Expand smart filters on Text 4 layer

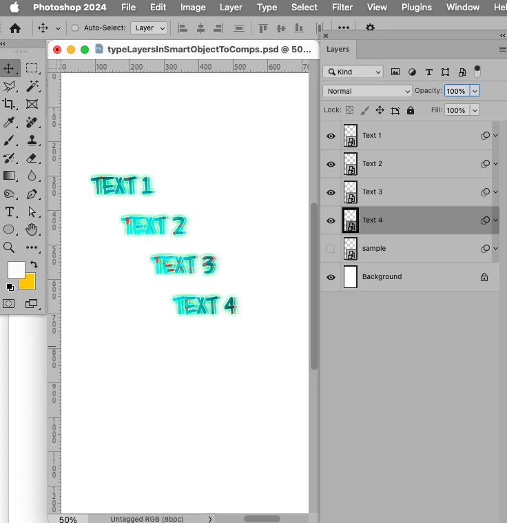496,220
